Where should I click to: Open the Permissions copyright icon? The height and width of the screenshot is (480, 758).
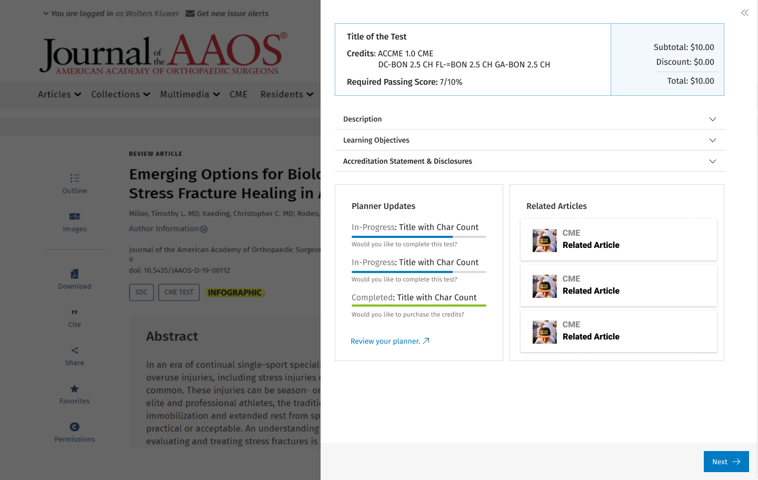[x=75, y=427]
